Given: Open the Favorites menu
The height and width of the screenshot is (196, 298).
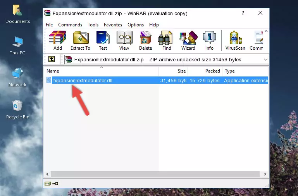Looking at the screenshot, I should click(x=113, y=25).
